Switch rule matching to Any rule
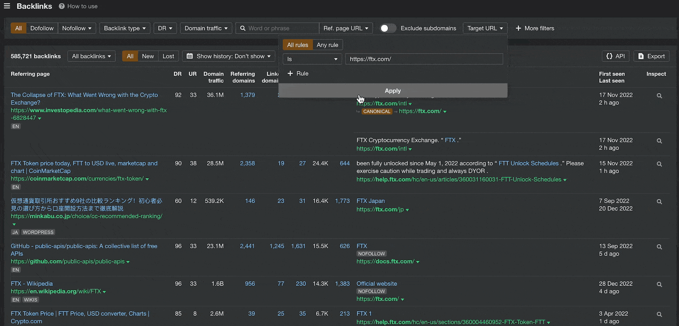 (x=327, y=44)
